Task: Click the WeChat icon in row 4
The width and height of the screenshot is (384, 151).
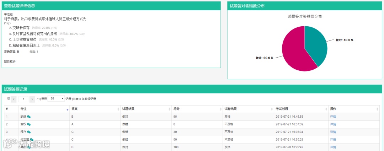Action: pos(32,140)
